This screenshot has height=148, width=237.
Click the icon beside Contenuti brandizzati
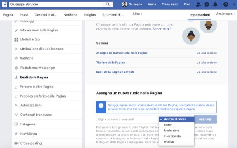(16, 115)
